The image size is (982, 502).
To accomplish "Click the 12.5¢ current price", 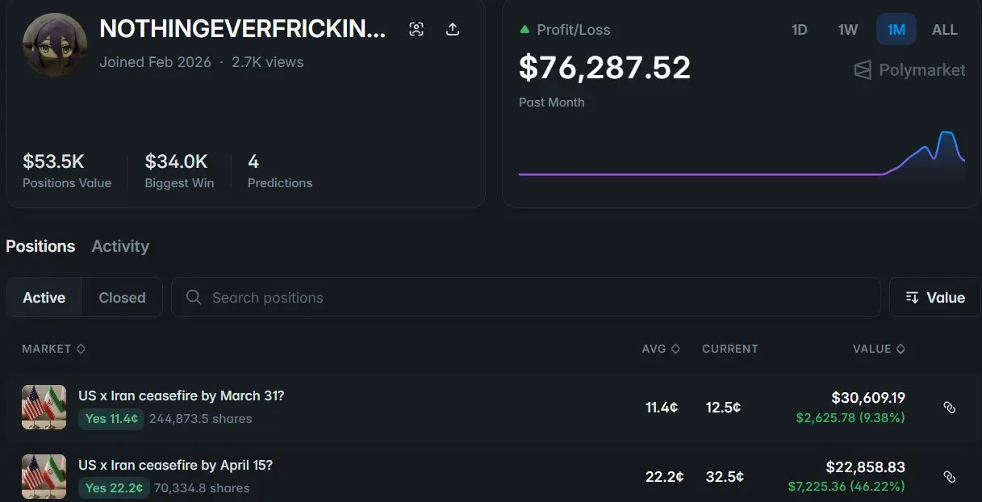I will coord(723,408).
